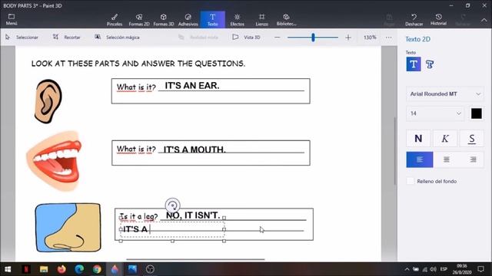Open the Formas 2D tab
The image size is (492, 276).
139,19
